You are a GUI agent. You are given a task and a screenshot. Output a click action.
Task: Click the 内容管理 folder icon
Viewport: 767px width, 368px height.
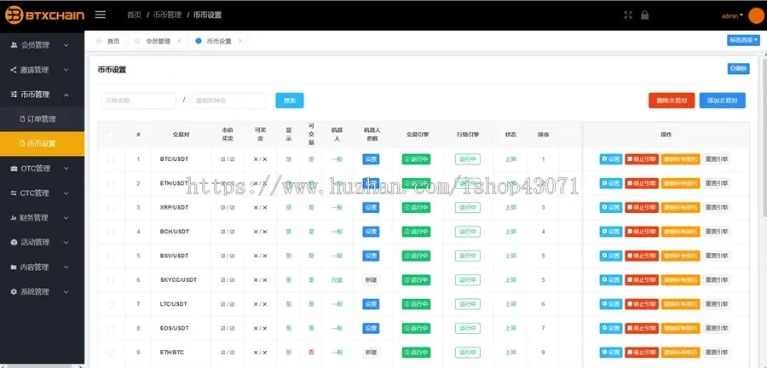(14, 267)
